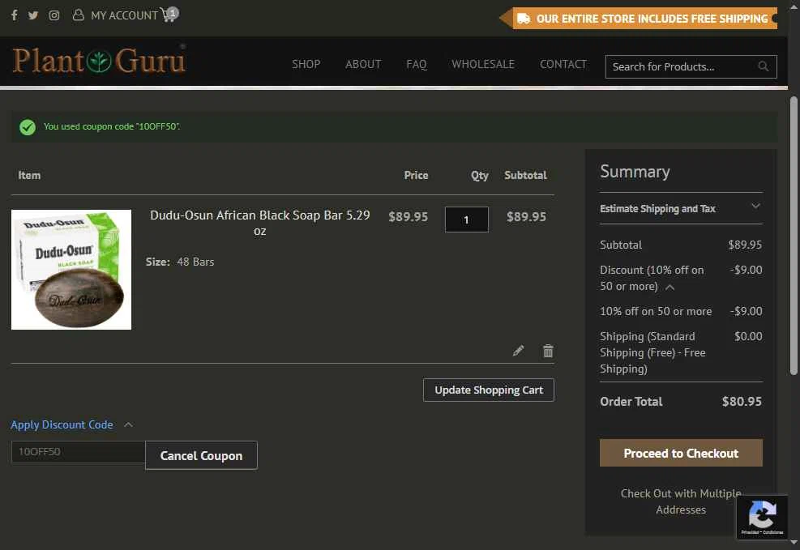Click the 10OFF50 coupon code field
The width and height of the screenshot is (800, 550).
click(x=78, y=452)
